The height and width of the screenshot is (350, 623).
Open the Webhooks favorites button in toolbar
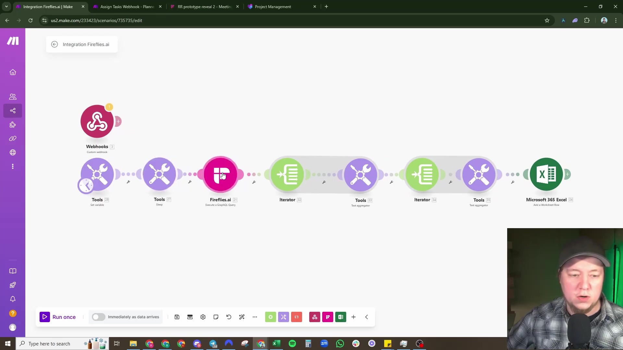coord(314,317)
